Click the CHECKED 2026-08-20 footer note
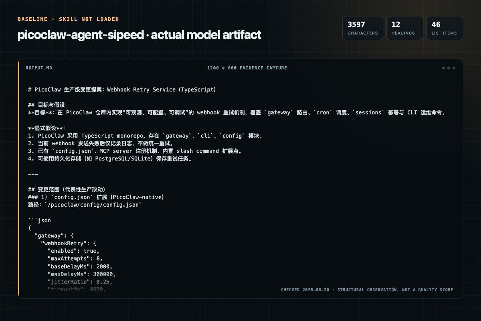Viewport: 481px width, 321px height. point(367,290)
